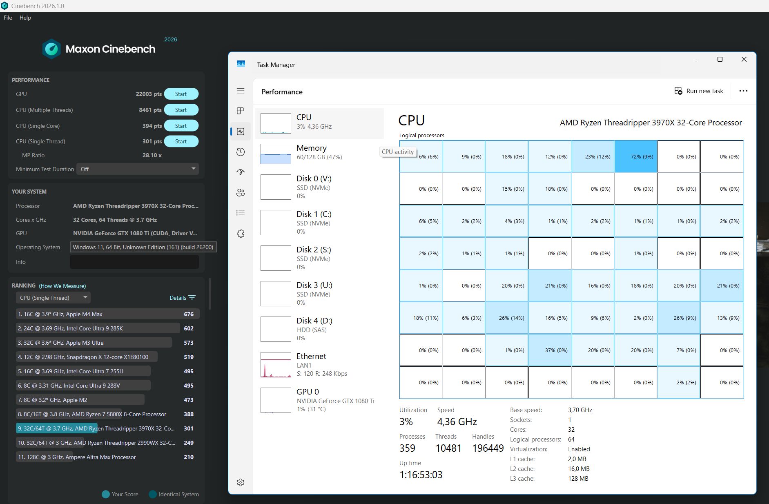The height and width of the screenshot is (504, 769).
Task: Open Task Manager hamburger navigation menu
Action: point(241,91)
